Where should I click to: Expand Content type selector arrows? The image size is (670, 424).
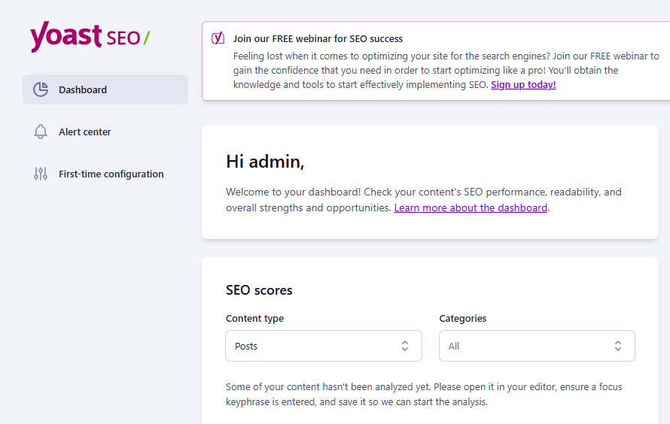405,347
